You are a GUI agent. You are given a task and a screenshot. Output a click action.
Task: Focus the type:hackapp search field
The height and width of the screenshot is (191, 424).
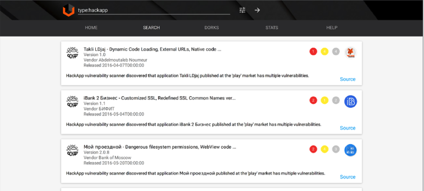(153, 10)
